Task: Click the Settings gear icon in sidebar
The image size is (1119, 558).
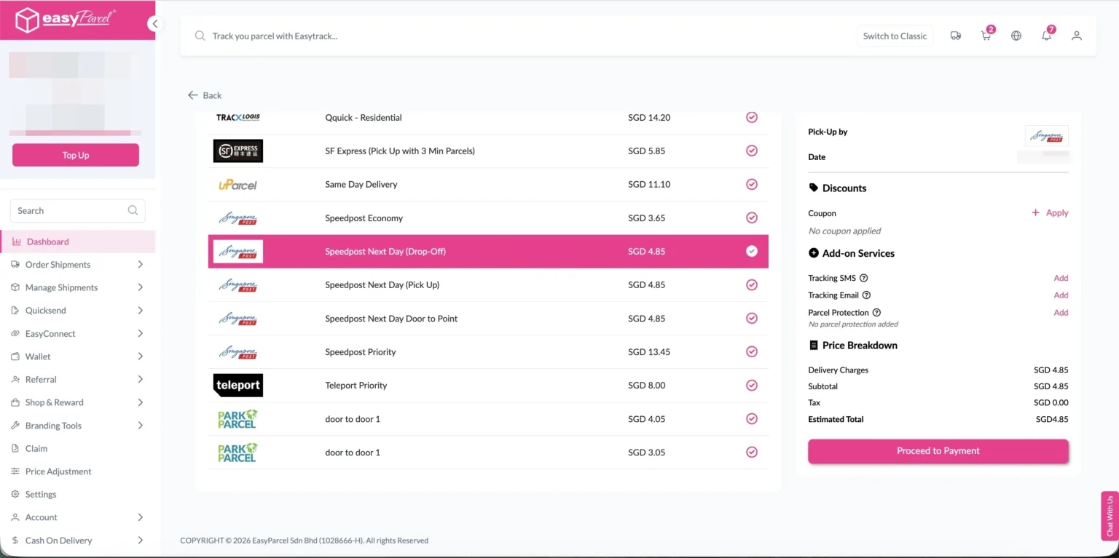Action: click(x=16, y=495)
